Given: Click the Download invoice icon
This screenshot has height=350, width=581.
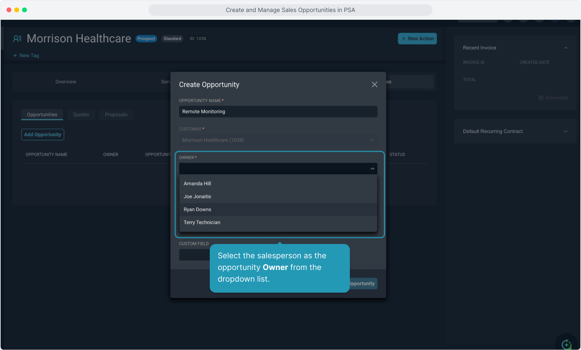Looking at the screenshot, I should [x=541, y=98].
